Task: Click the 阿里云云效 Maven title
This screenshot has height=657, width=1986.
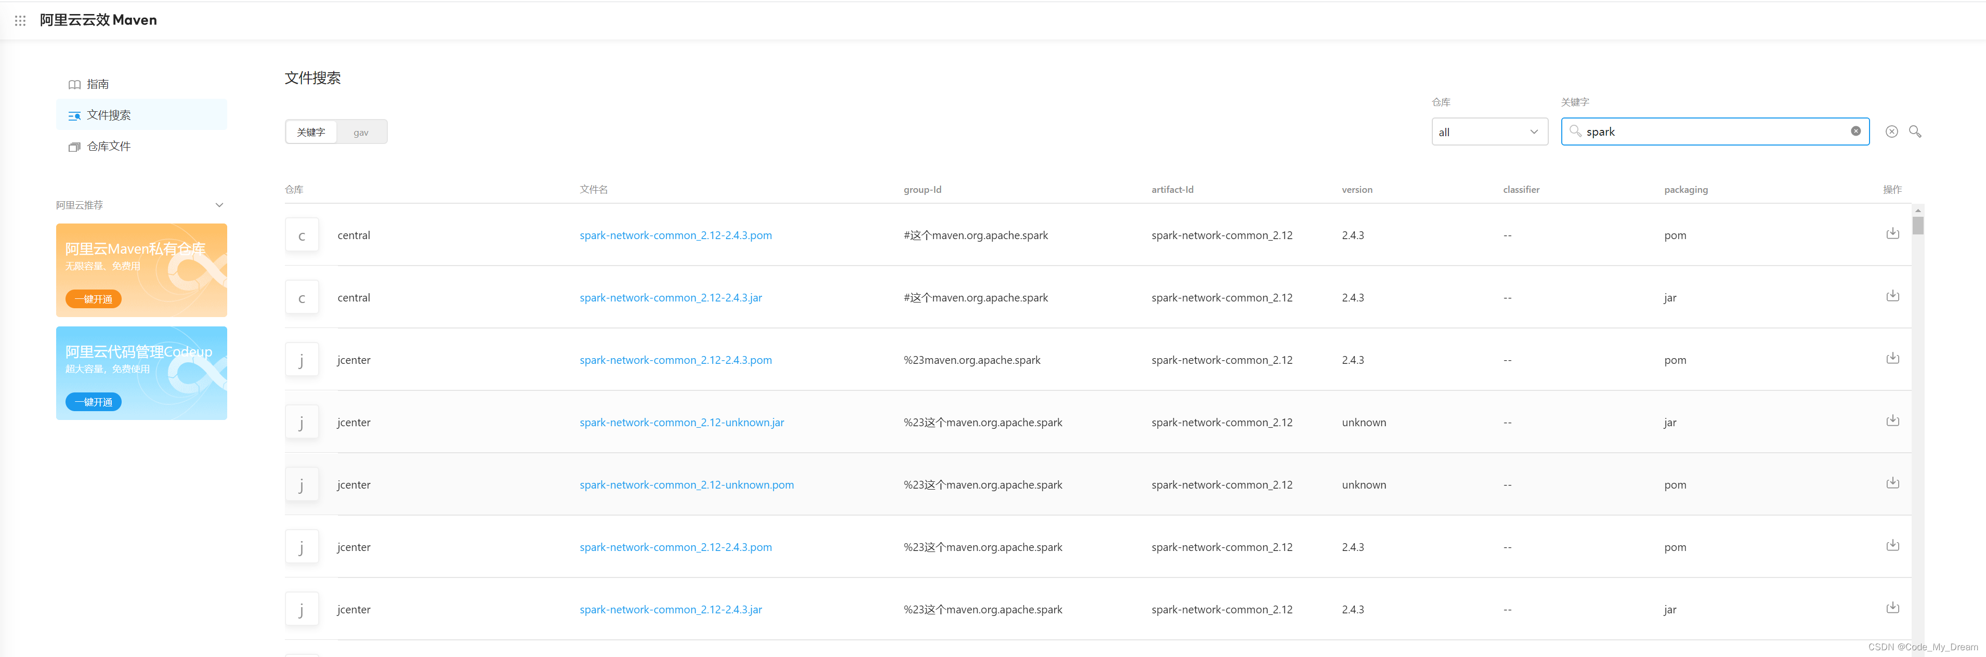Action: coord(98,20)
